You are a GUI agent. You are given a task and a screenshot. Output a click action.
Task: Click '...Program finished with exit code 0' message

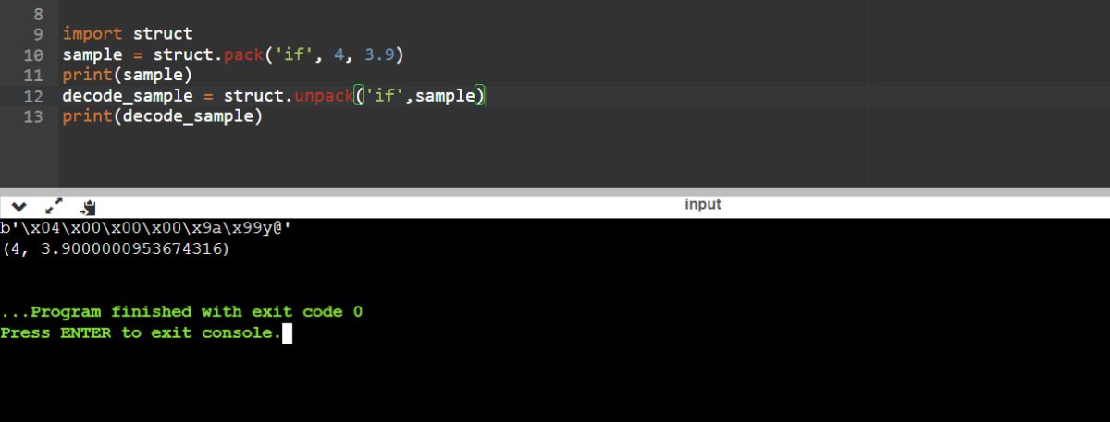point(181,312)
